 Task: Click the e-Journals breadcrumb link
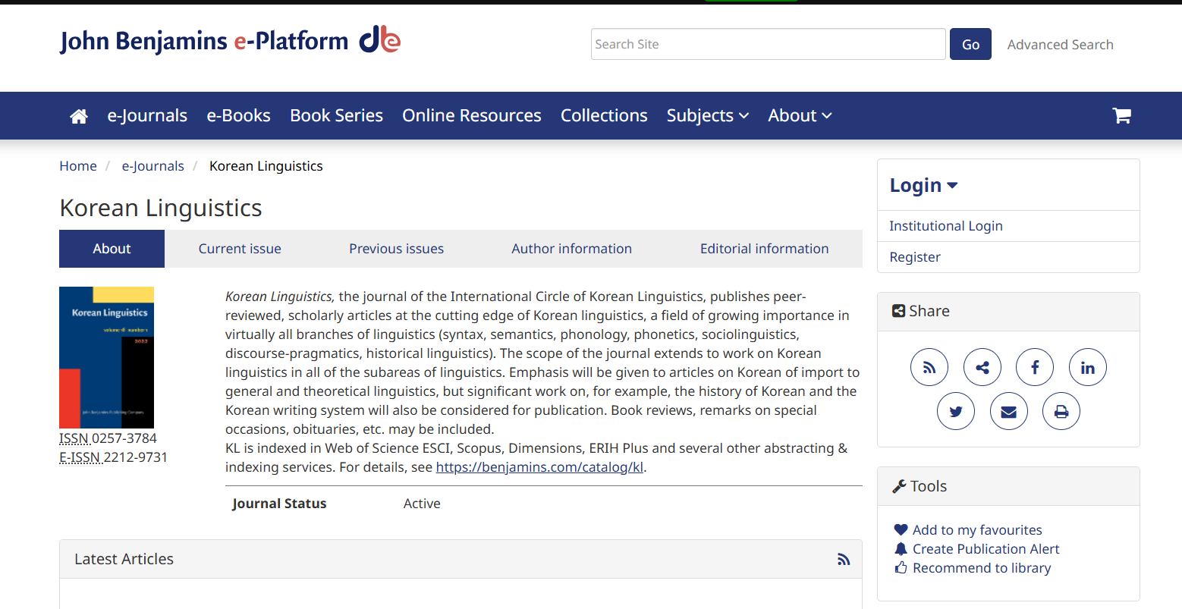[x=153, y=166]
